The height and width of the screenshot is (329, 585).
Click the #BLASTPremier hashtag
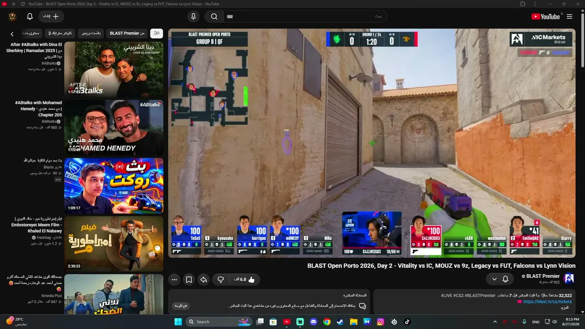(481, 296)
